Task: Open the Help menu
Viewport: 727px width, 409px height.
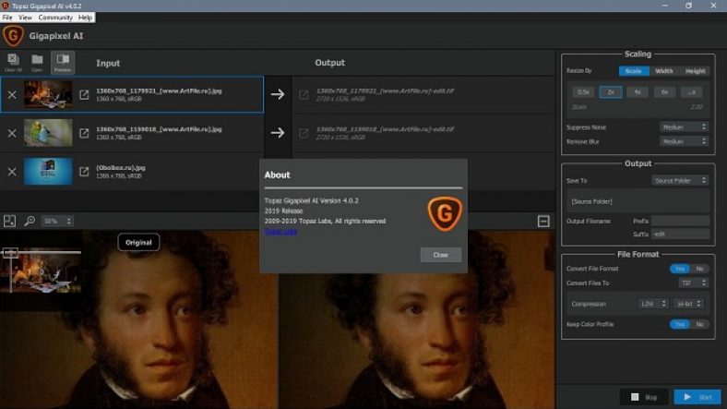Action: [x=85, y=18]
